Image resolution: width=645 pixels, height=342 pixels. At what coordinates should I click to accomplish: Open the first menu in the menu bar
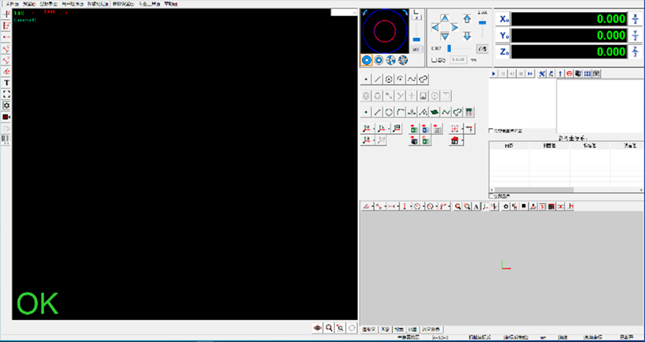[x=12, y=4]
